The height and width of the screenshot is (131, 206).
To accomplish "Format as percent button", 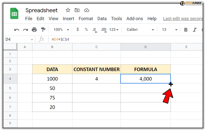I will point(86,29).
